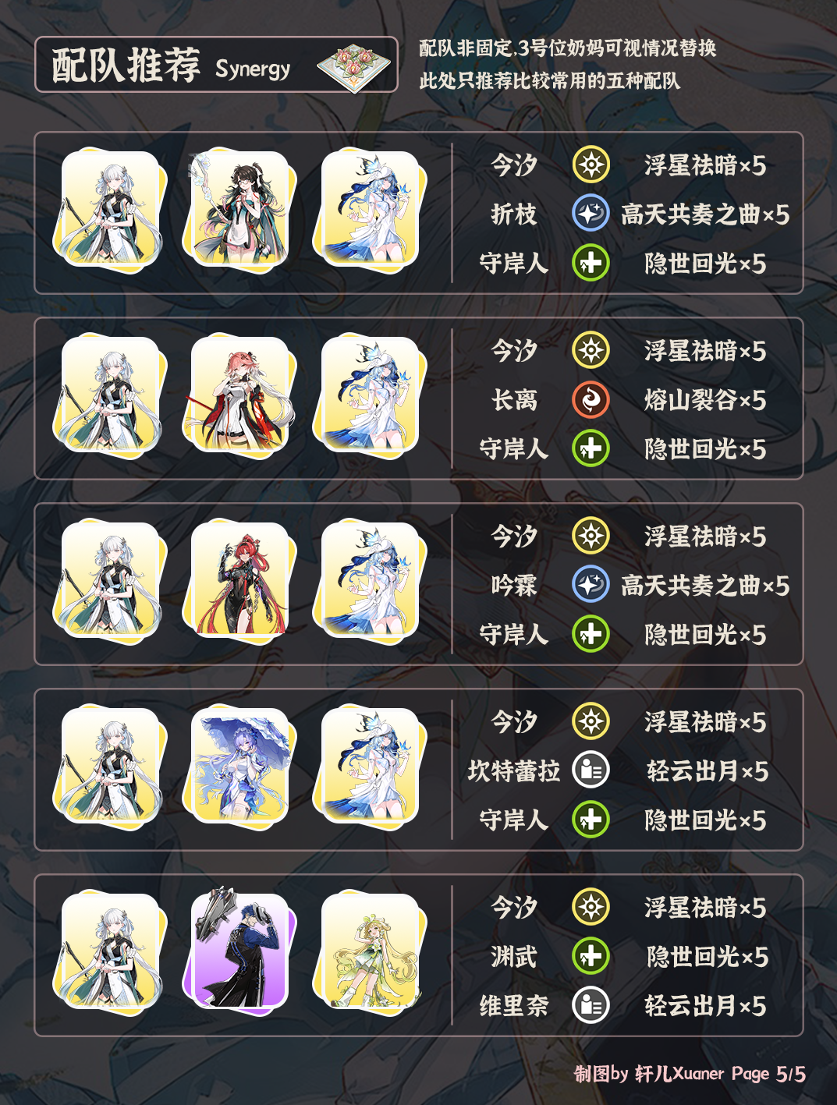Click the 制图by 轩儿Xuaner credit text
The width and height of the screenshot is (837, 1105).
[x=649, y=1074]
